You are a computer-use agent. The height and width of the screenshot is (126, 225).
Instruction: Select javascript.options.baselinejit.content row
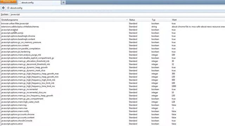(113, 39)
